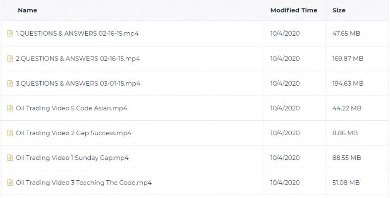This screenshot has width=390, height=198.
Task: Open 2.QUESTIONS & ANSWERS 02-16-15.mp4 file
Action: click(78, 58)
